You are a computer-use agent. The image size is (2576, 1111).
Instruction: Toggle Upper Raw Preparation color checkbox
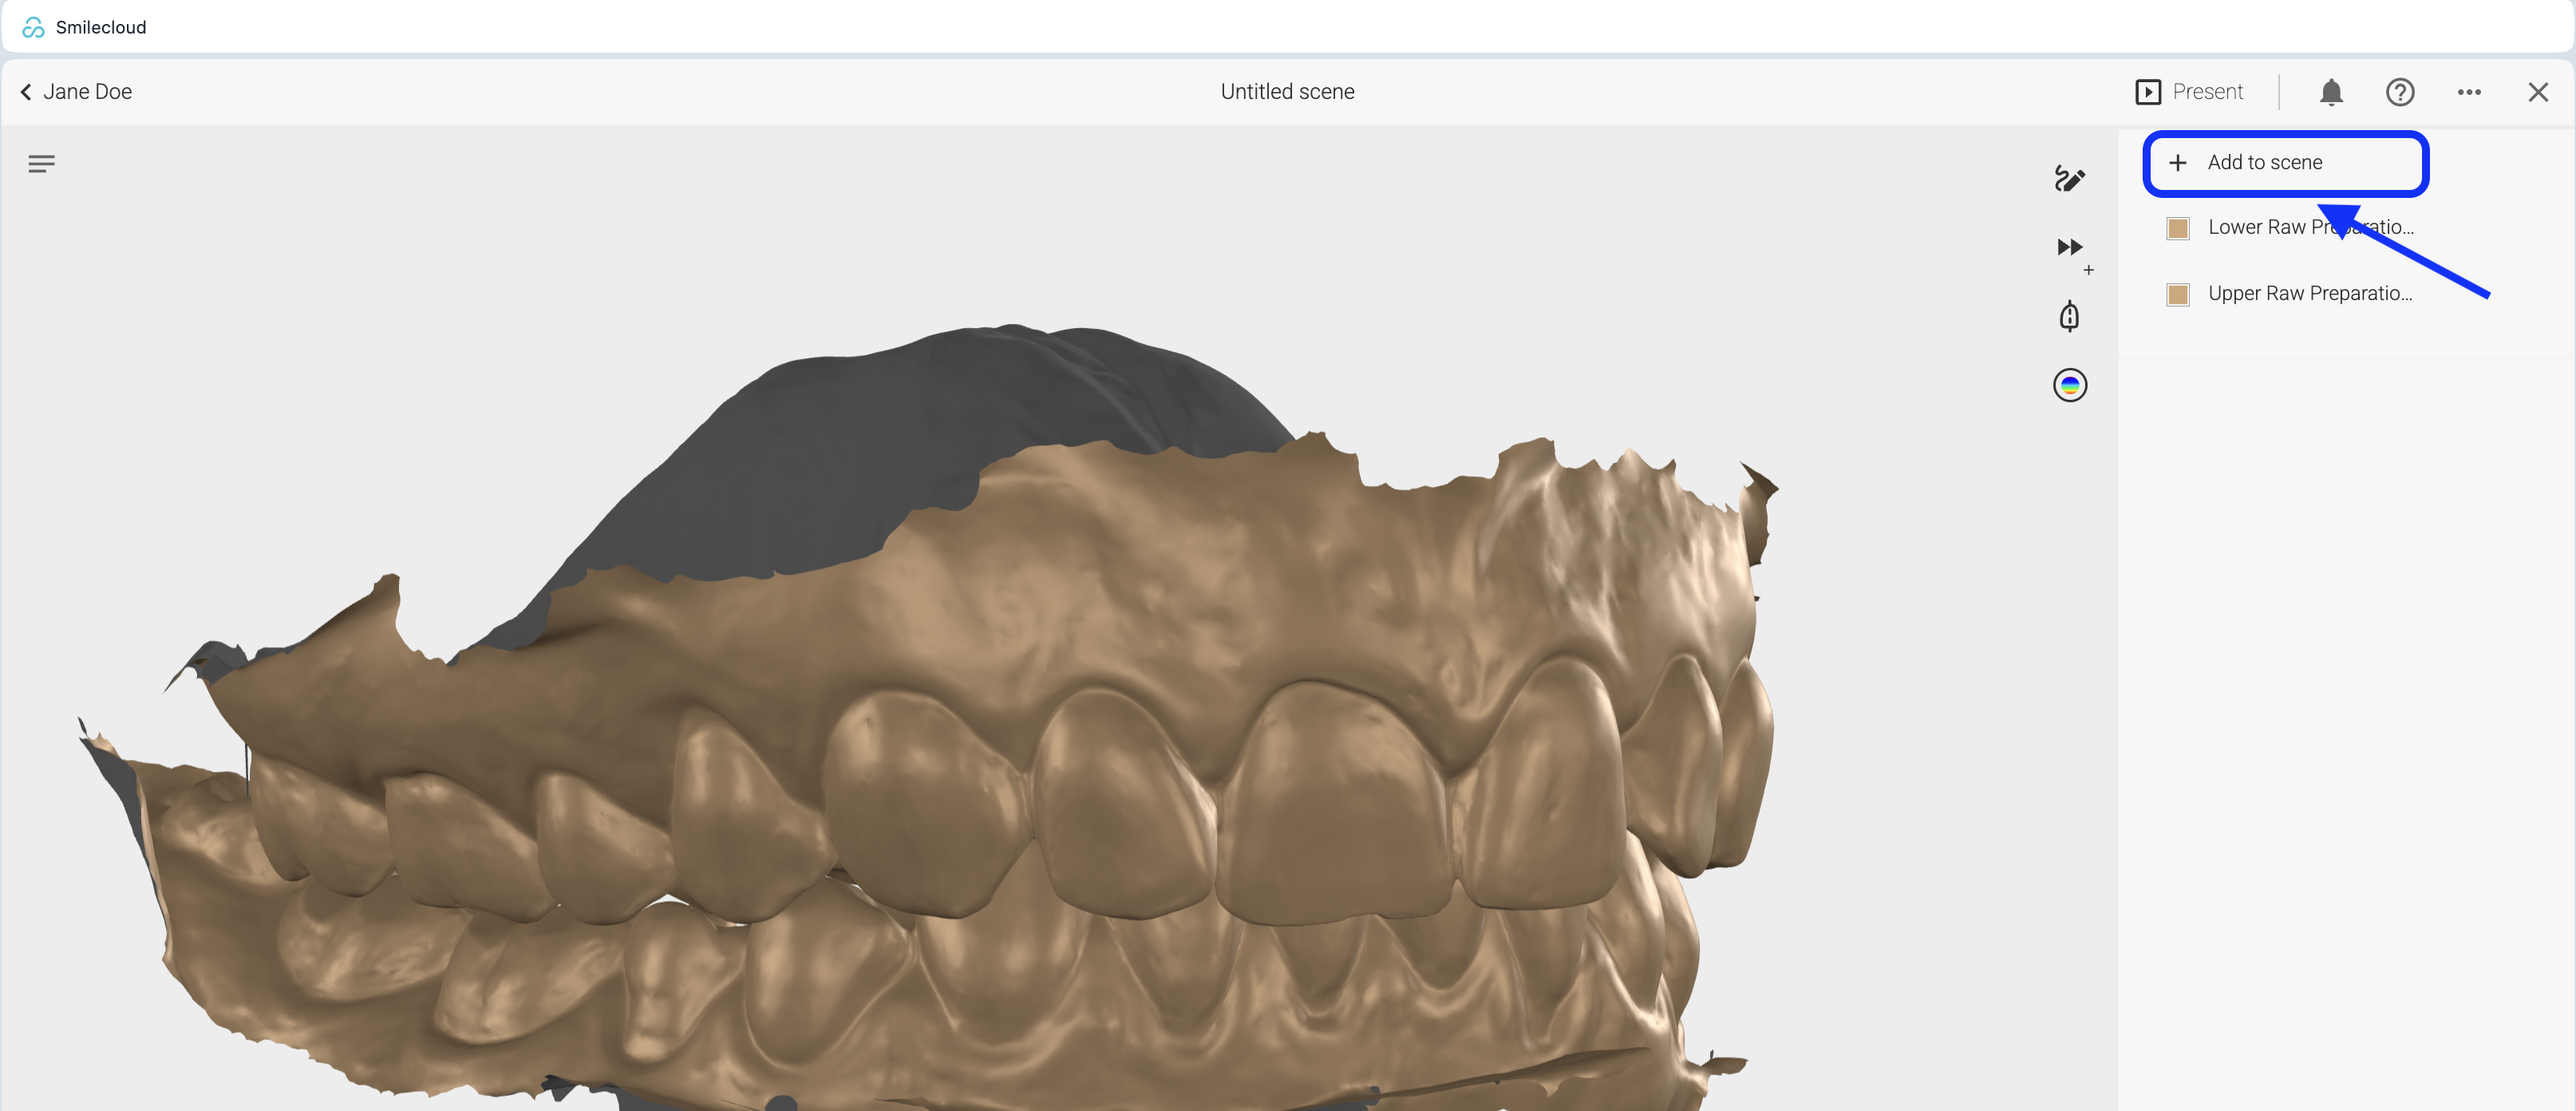tap(2178, 294)
